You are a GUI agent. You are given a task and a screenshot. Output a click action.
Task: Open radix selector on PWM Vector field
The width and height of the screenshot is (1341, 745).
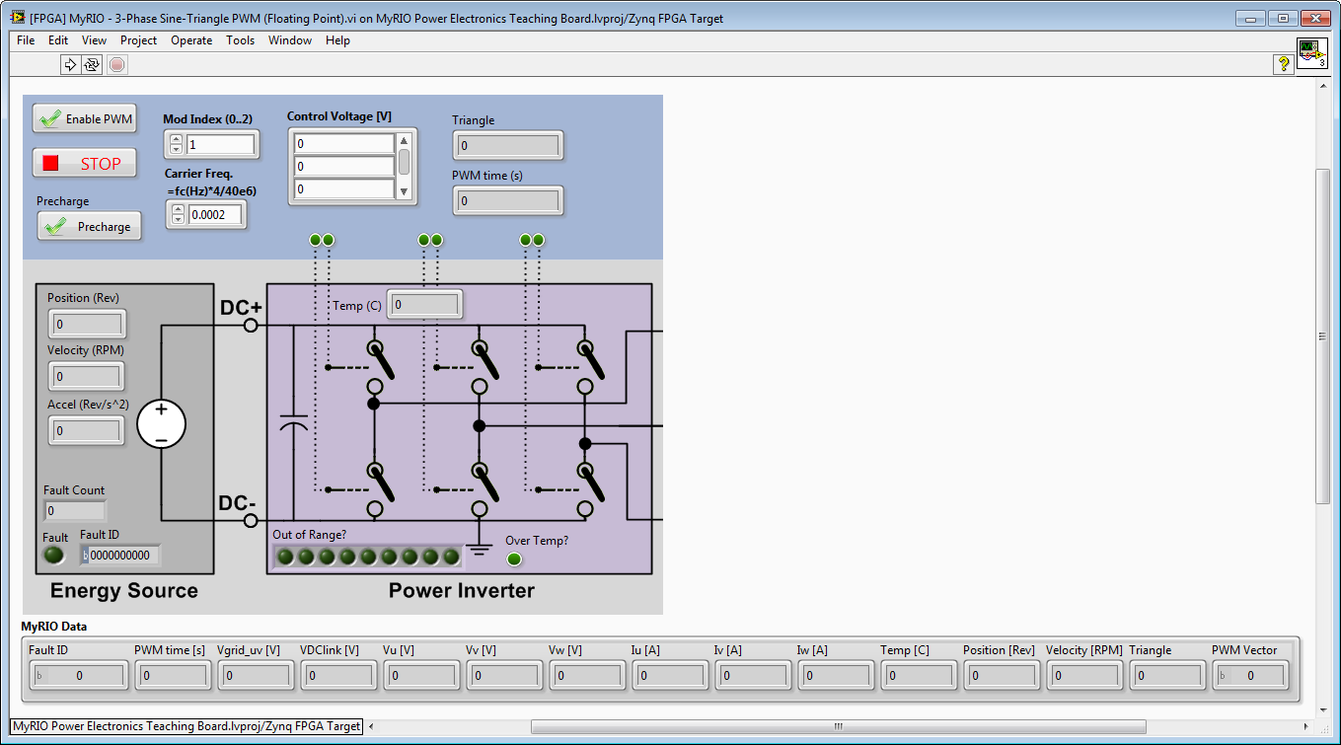[x=1223, y=676]
